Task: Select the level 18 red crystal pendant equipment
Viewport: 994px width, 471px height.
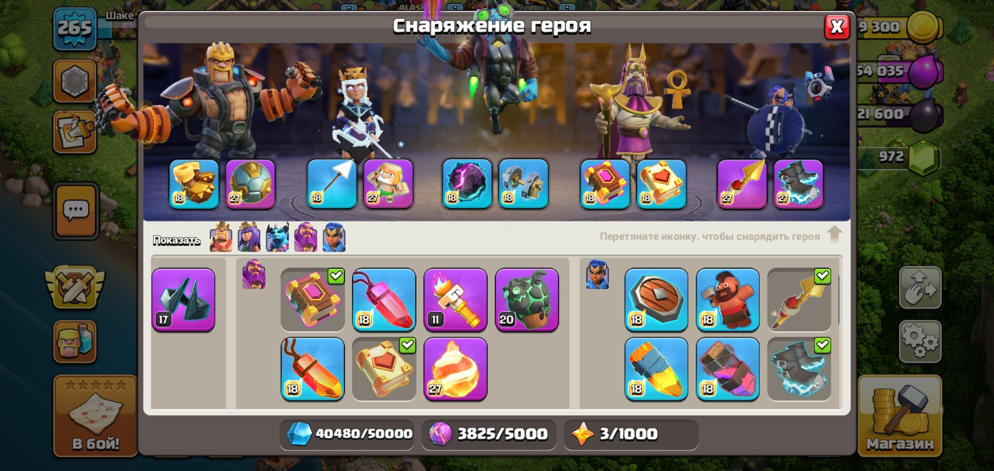Action: coord(384,300)
